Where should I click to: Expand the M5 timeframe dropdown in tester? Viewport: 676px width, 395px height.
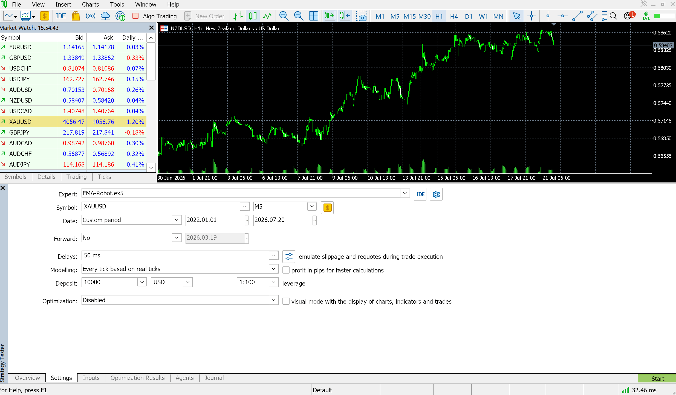click(x=312, y=206)
